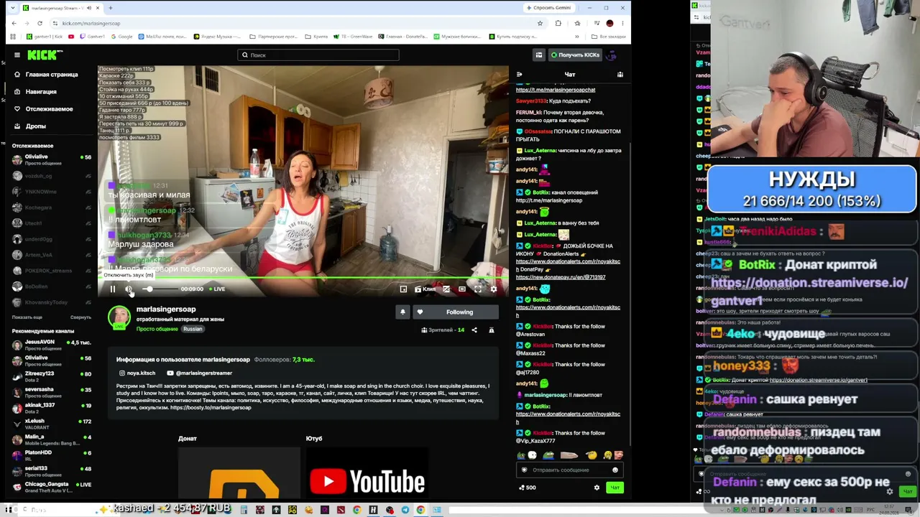The image size is (920, 517).
Task: Open the Google bookmark
Action: point(122,37)
